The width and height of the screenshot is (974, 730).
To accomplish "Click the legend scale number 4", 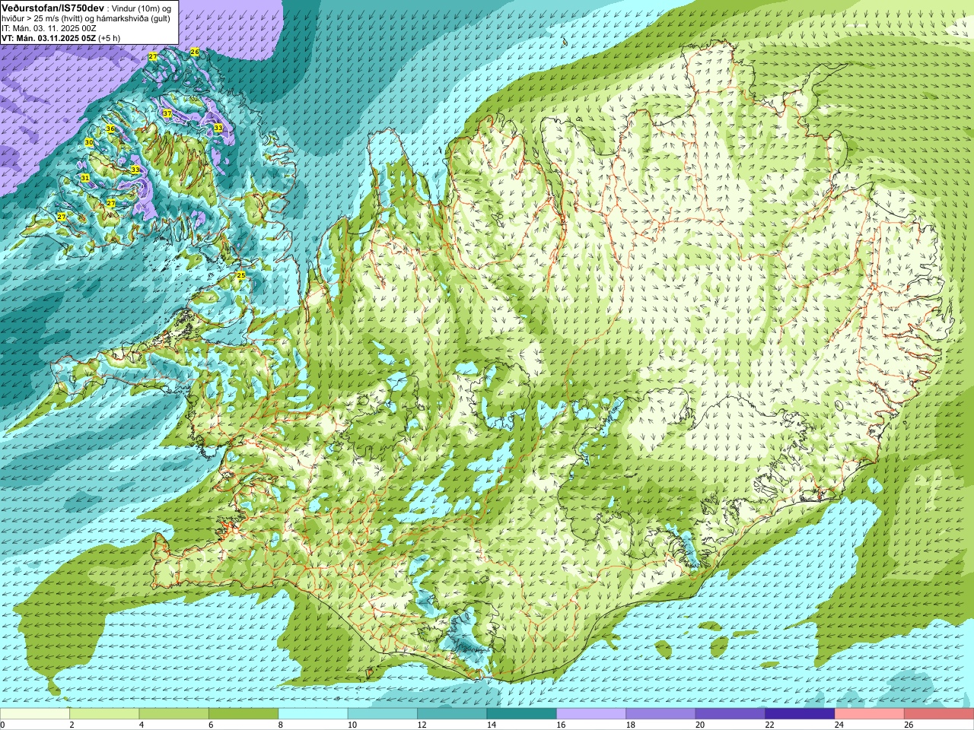I will [x=142, y=725].
